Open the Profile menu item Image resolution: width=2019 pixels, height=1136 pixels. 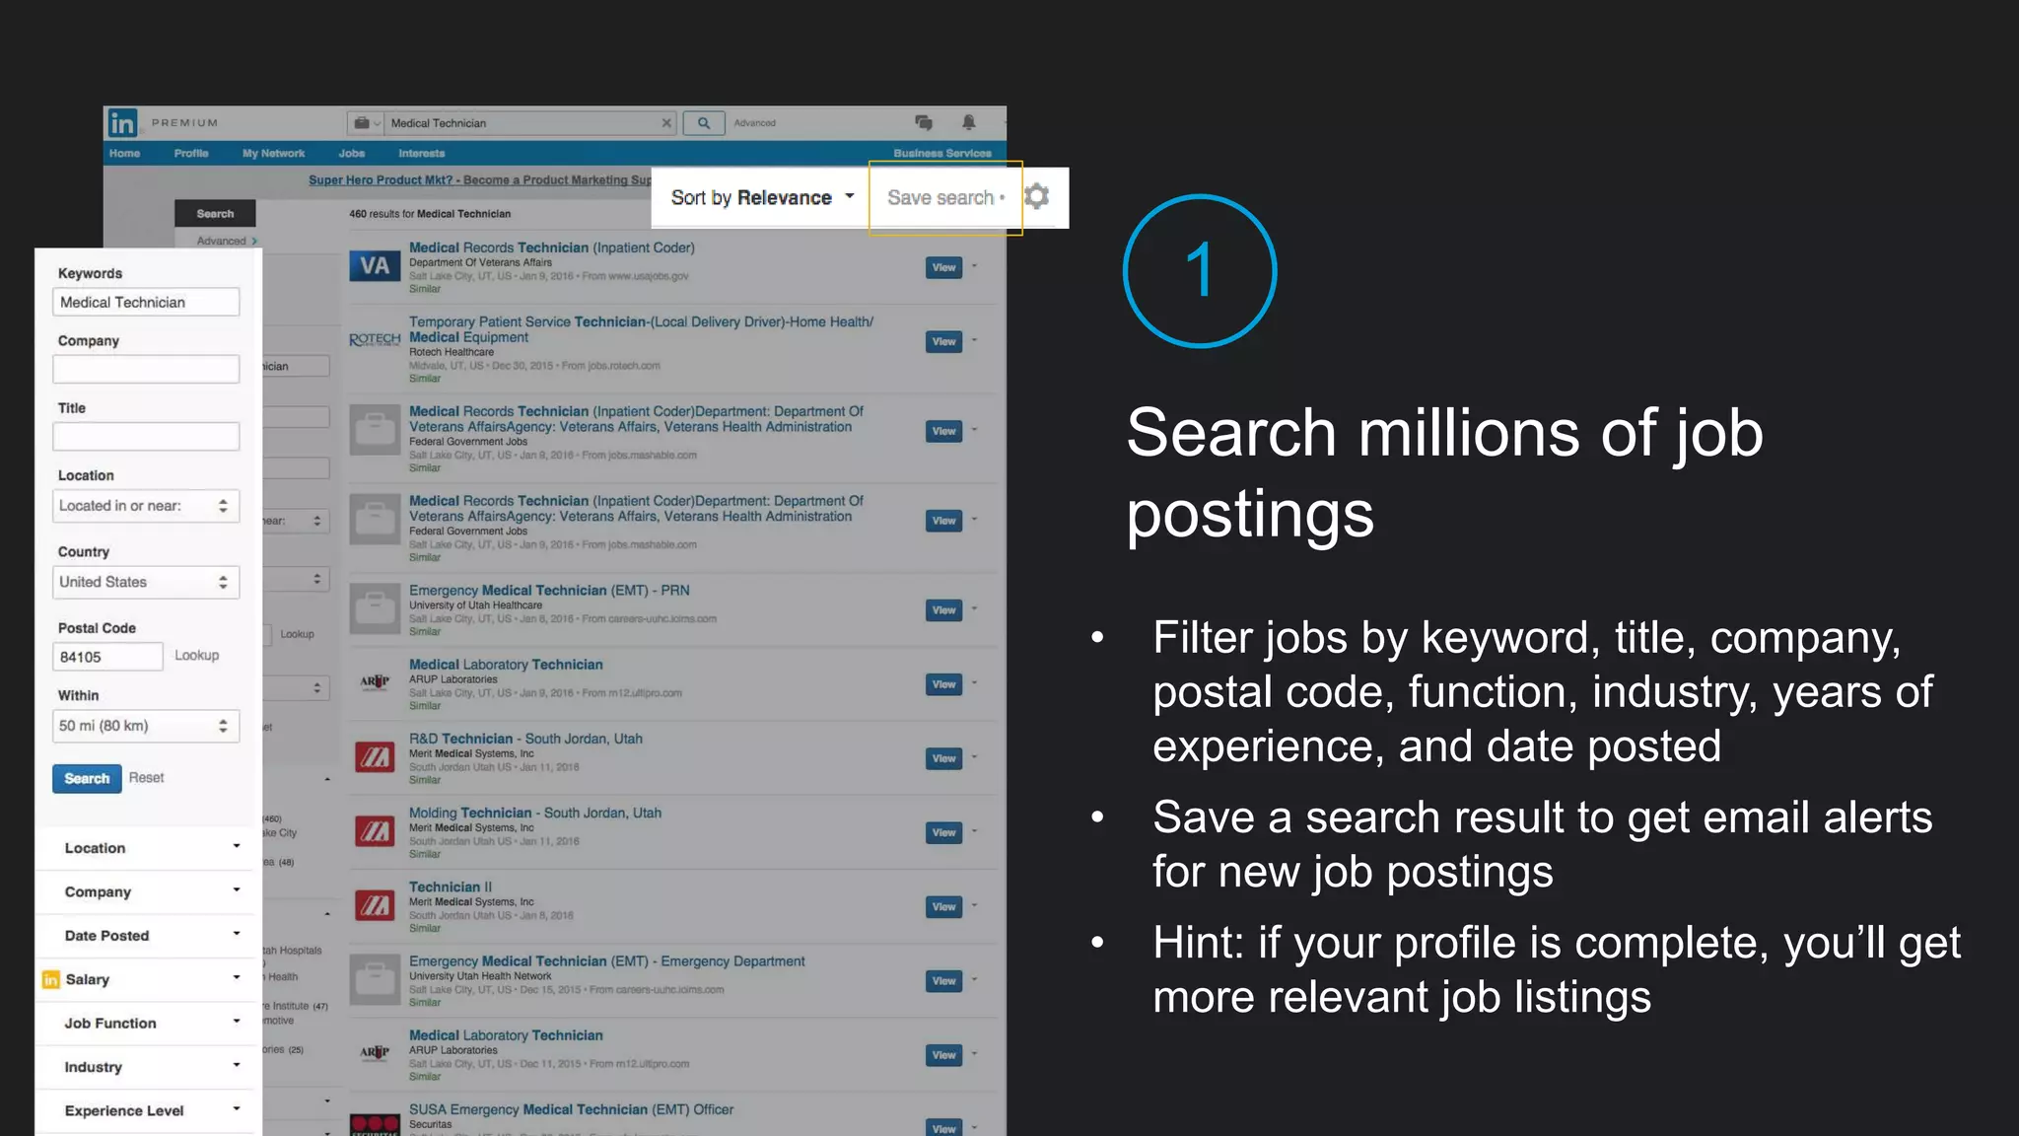pyautogui.click(x=191, y=154)
